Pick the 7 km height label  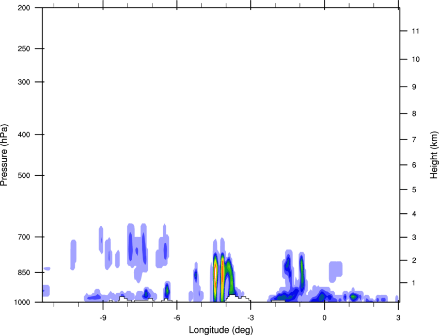tap(414, 140)
